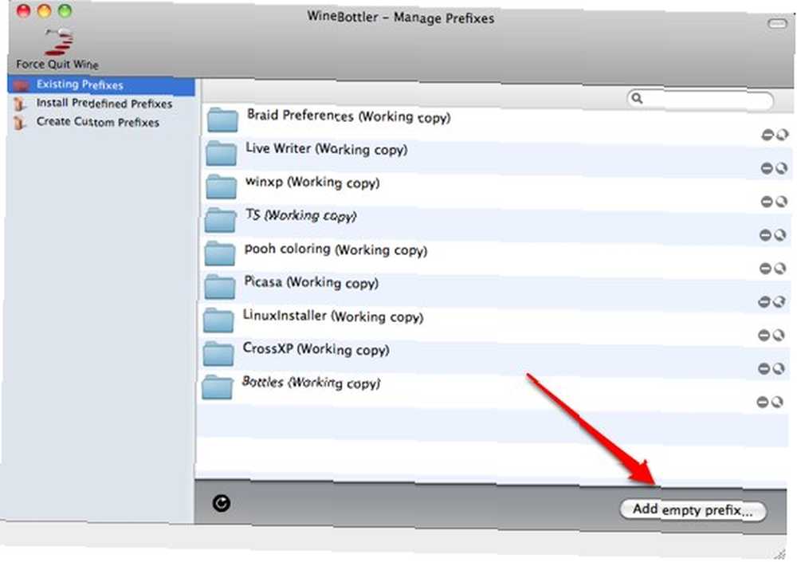Remove the Bottles prefix with its minus icon
The image size is (797, 562).
pyautogui.click(x=763, y=403)
